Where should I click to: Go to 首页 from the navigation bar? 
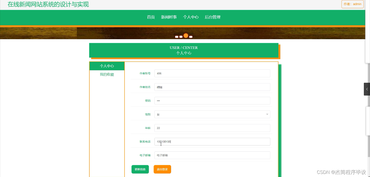(x=151, y=17)
